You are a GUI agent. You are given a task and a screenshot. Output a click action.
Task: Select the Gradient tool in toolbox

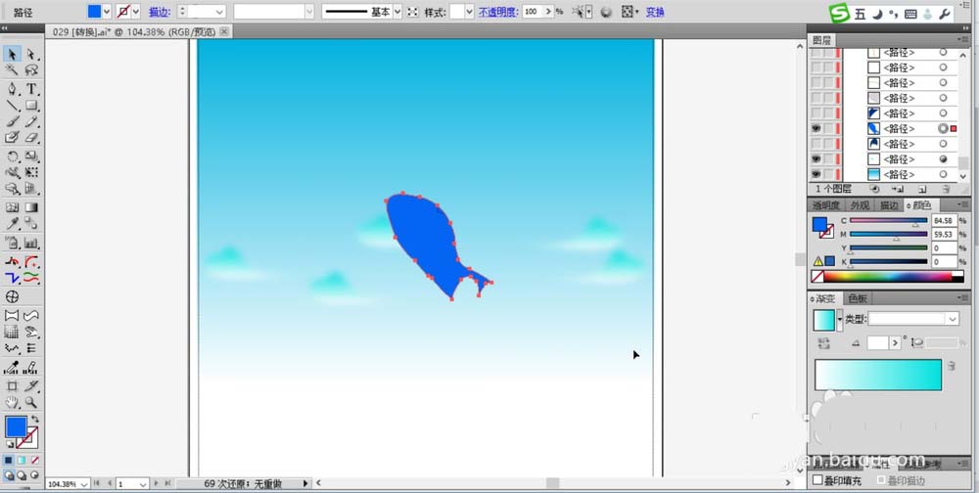pos(31,207)
